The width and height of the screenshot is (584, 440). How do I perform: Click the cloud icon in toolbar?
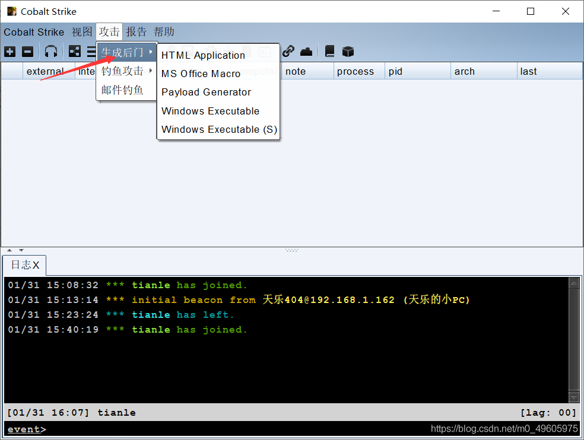pos(306,52)
